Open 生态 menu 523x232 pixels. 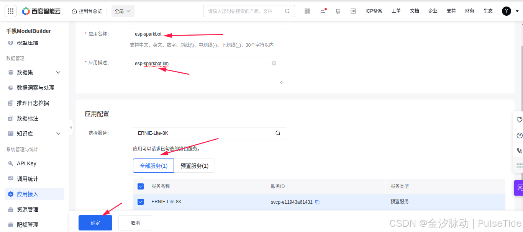(488, 11)
